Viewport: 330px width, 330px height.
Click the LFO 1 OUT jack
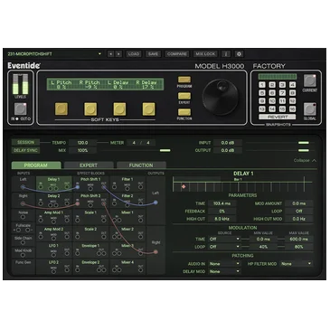coord(67,254)
